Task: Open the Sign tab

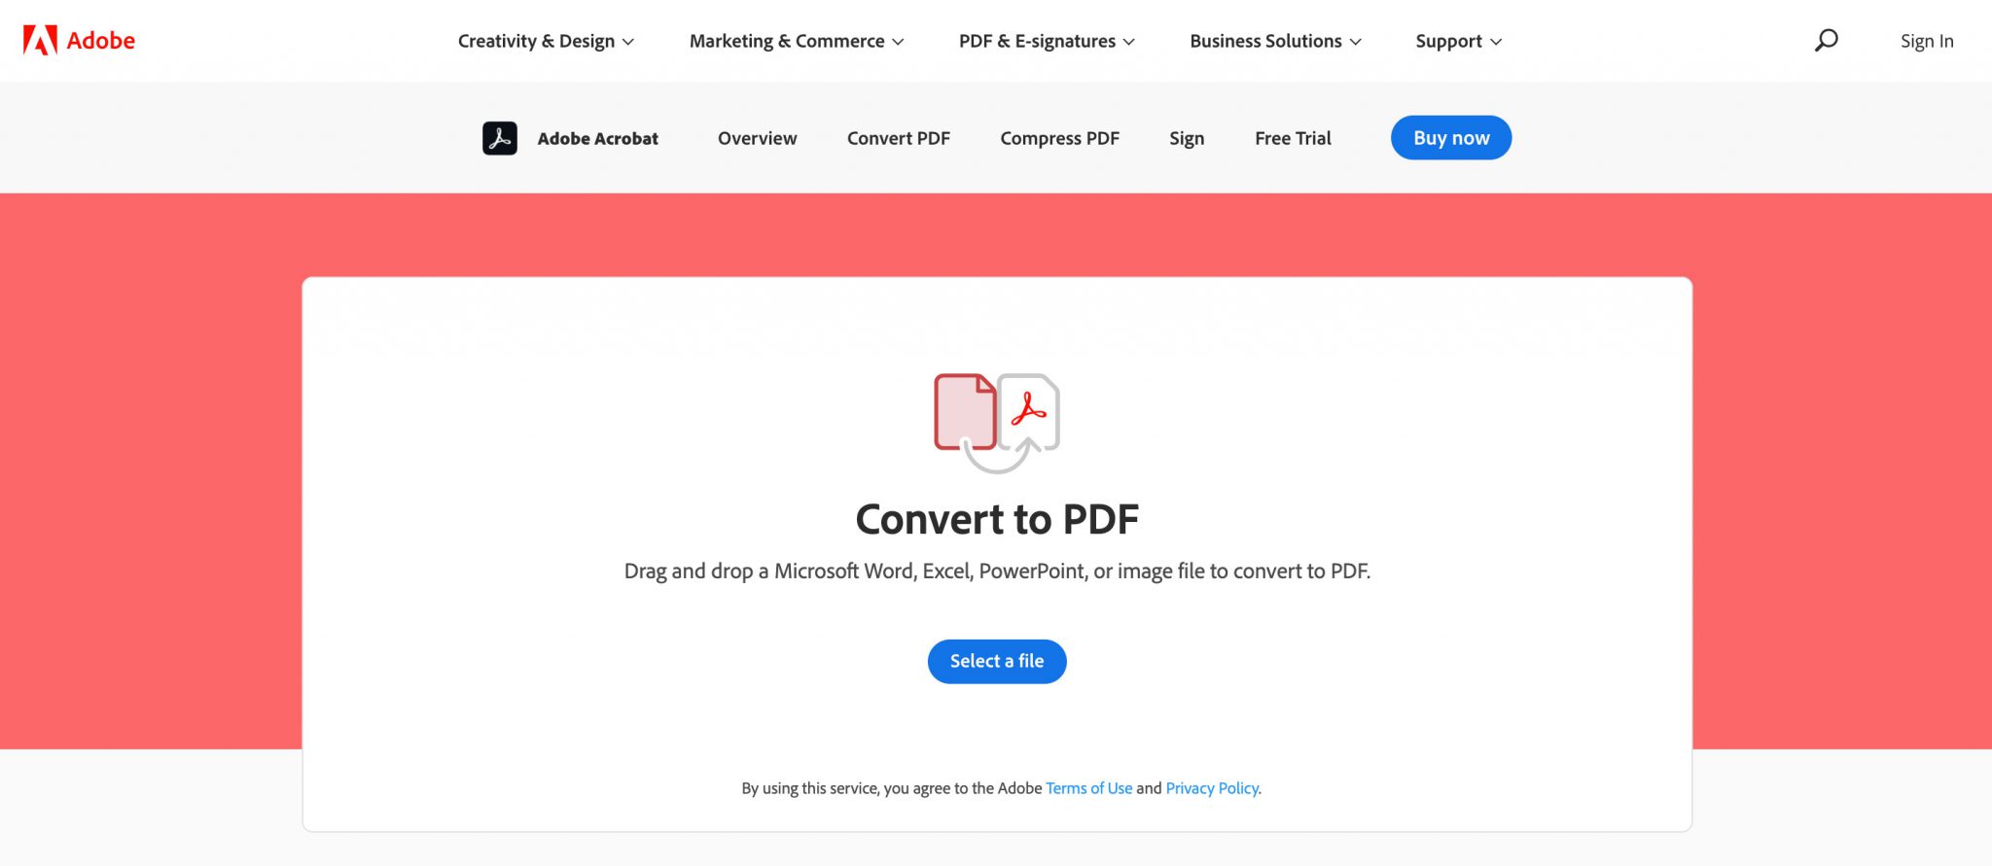Action: tap(1187, 138)
